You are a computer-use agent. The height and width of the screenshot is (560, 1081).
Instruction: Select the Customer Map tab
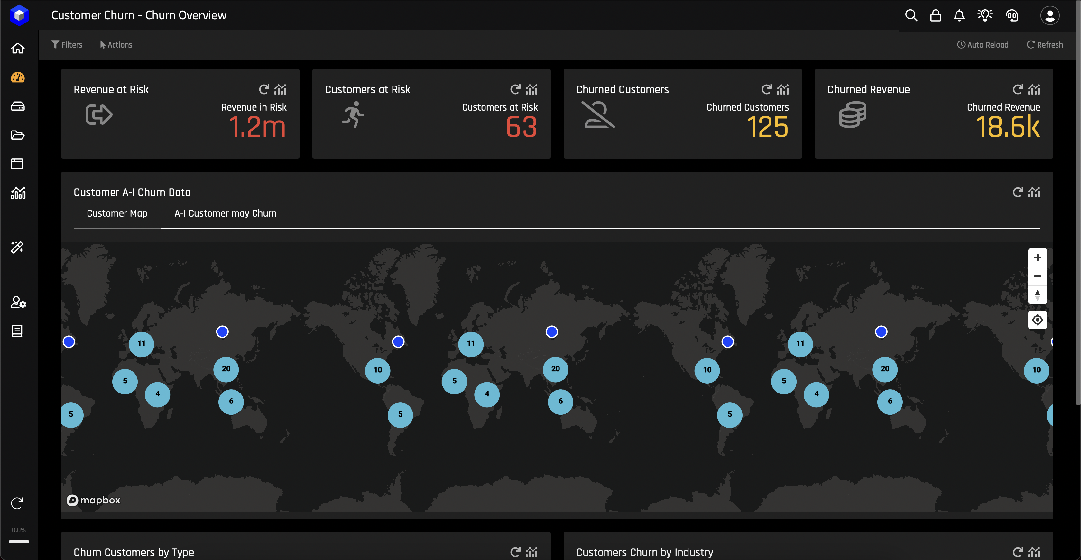(117, 213)
